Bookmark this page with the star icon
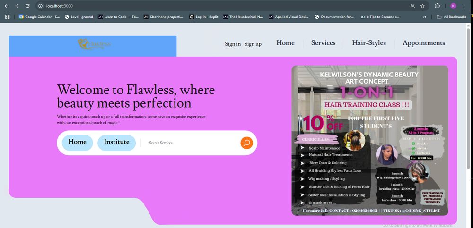473x228 pixels. [422, 6]
